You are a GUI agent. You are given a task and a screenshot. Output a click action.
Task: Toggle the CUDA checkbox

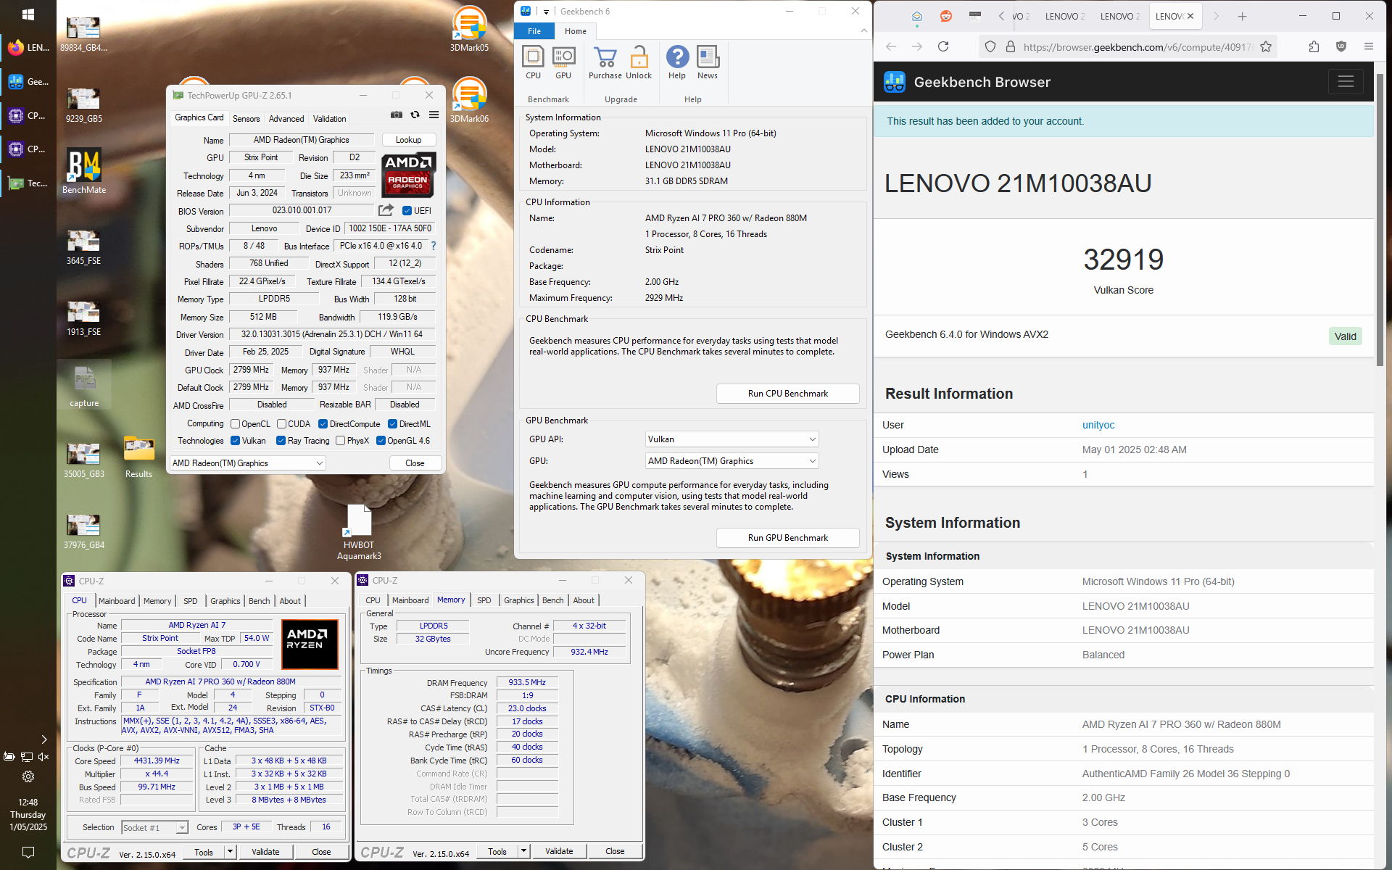(281, 424)
